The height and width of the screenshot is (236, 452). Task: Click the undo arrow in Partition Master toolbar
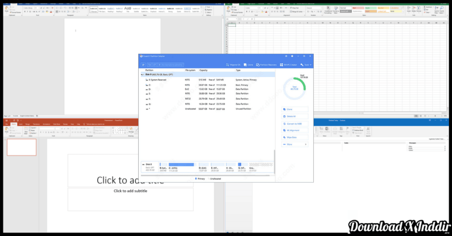coord(149,65)
